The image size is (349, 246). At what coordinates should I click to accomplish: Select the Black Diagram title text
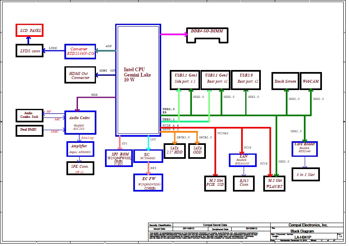[x=302, y=231]
